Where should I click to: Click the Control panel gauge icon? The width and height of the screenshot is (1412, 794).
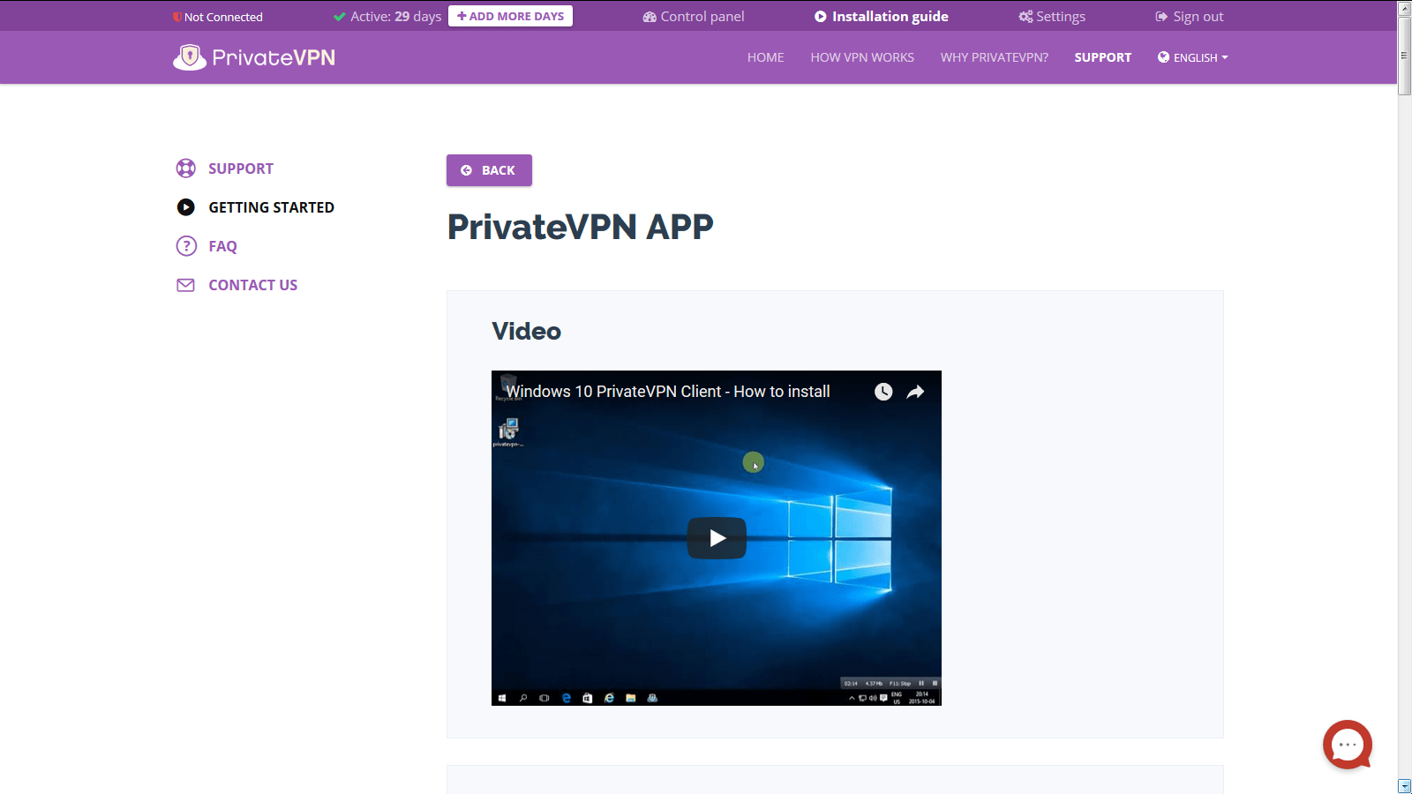(650, 17)
